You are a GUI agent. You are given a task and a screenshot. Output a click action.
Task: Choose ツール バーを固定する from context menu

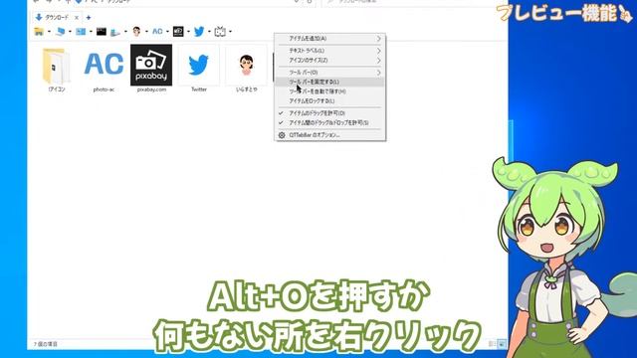(x=329, y=82)
